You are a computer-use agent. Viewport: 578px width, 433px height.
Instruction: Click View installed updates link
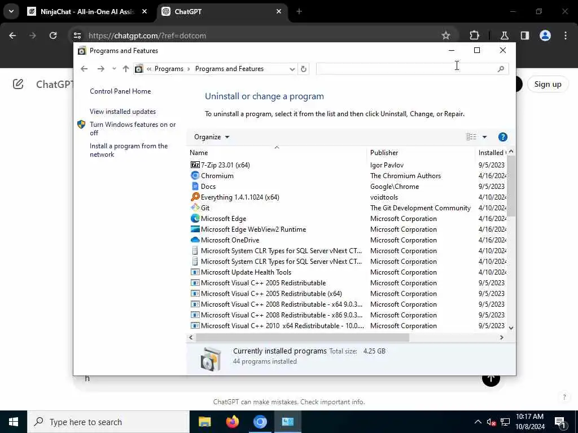(122, 112)
